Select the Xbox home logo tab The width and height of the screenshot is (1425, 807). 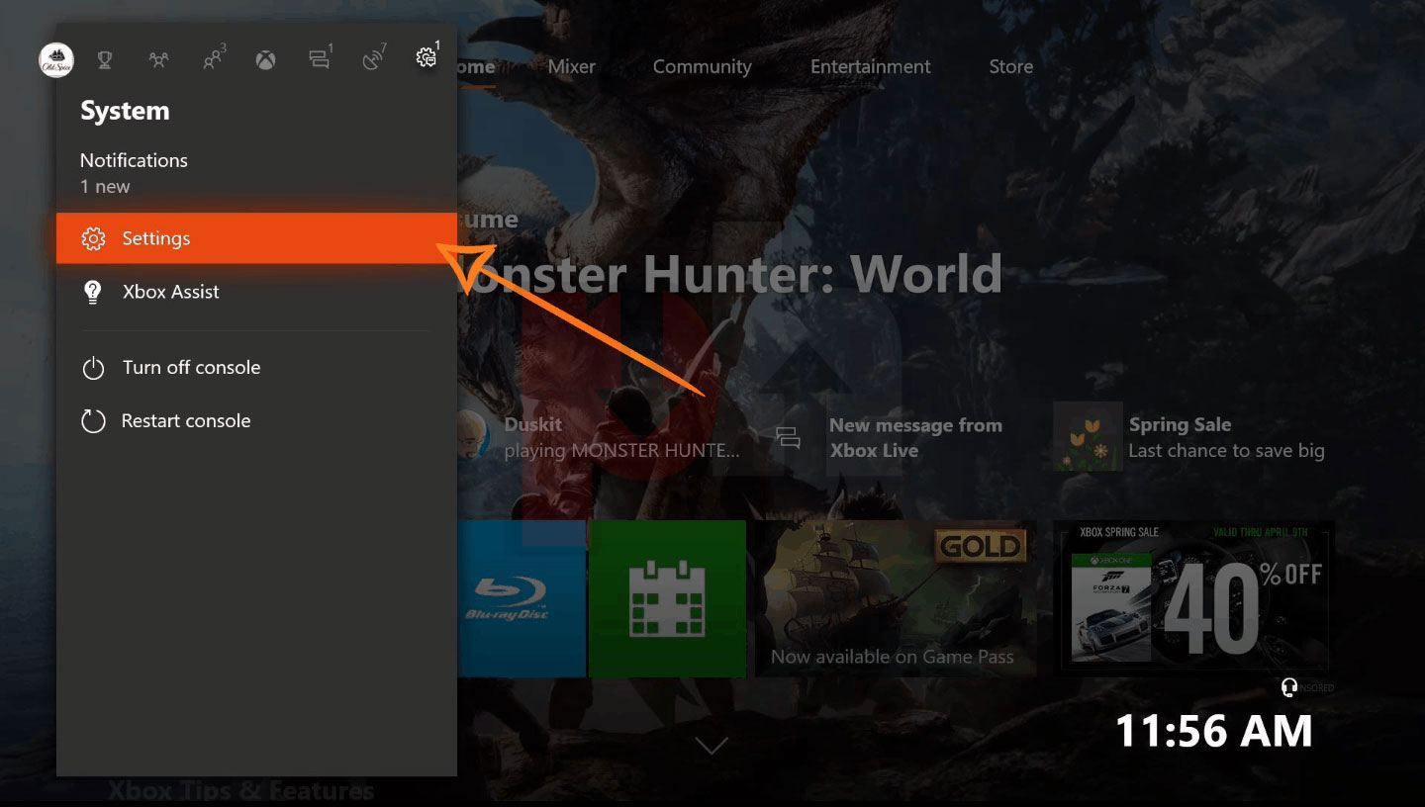click(265, 60)
